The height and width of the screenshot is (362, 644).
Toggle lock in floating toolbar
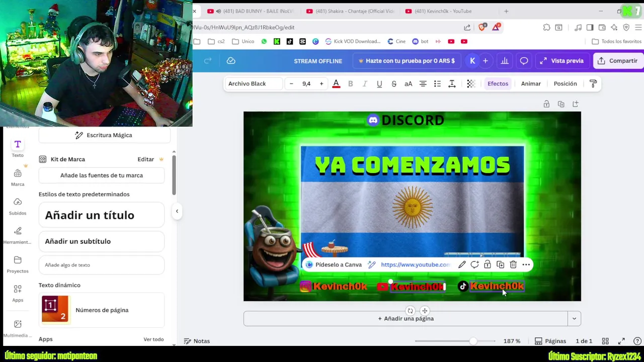488,264
